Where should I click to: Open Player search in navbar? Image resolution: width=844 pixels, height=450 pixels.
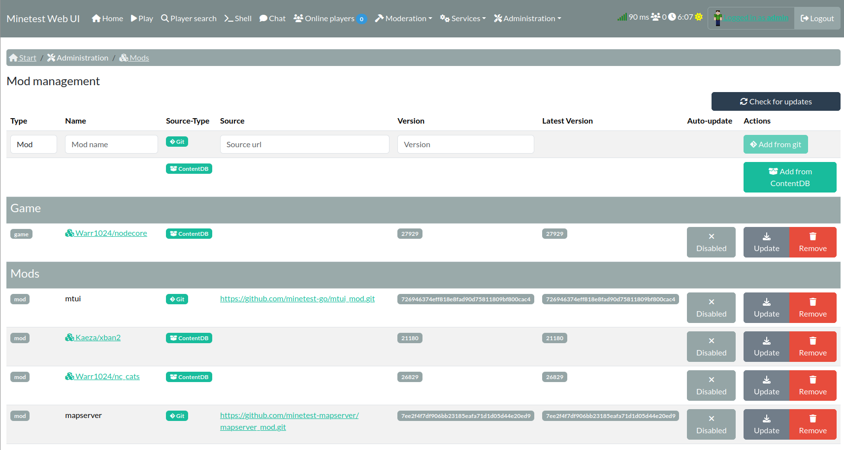pos(189,18)
